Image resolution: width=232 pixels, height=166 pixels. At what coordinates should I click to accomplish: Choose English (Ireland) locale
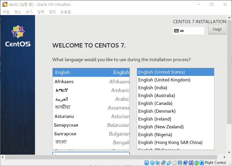point(176,119)
